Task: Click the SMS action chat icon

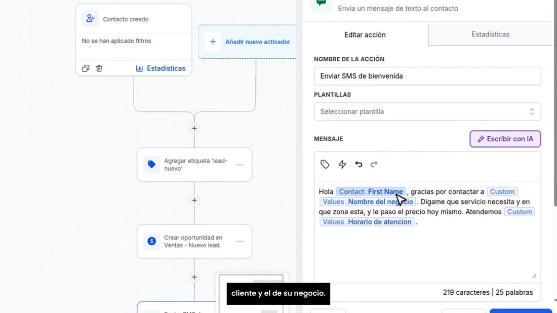Action: point(321,4)
